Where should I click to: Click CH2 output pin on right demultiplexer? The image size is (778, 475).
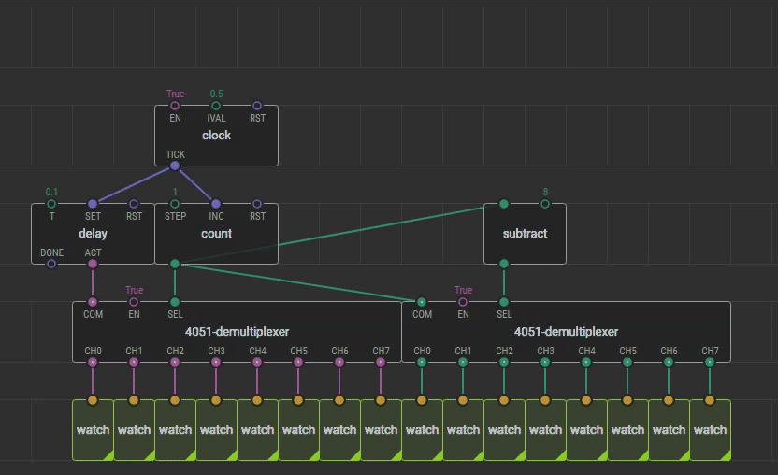click(504, 363)
